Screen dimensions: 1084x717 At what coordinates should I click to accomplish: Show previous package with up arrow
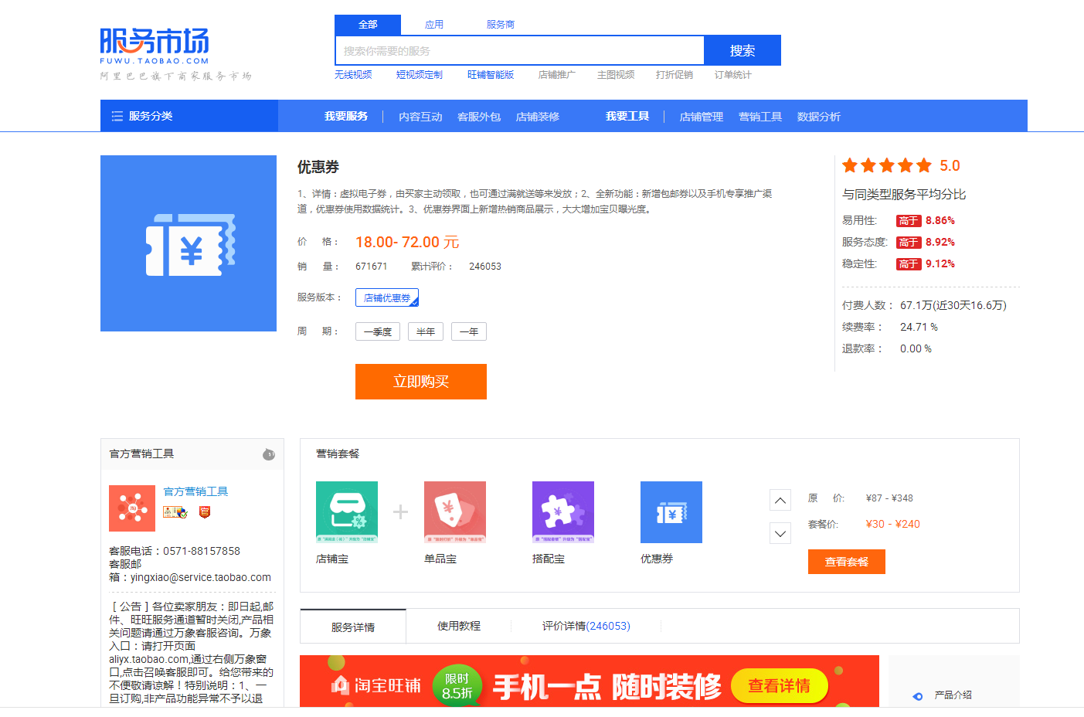(x=780, y=501)
